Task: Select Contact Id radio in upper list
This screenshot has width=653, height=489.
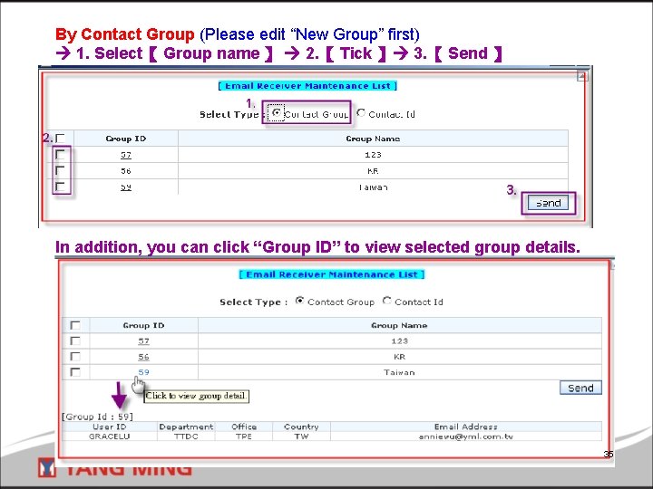Action: [x=361, y=112]
